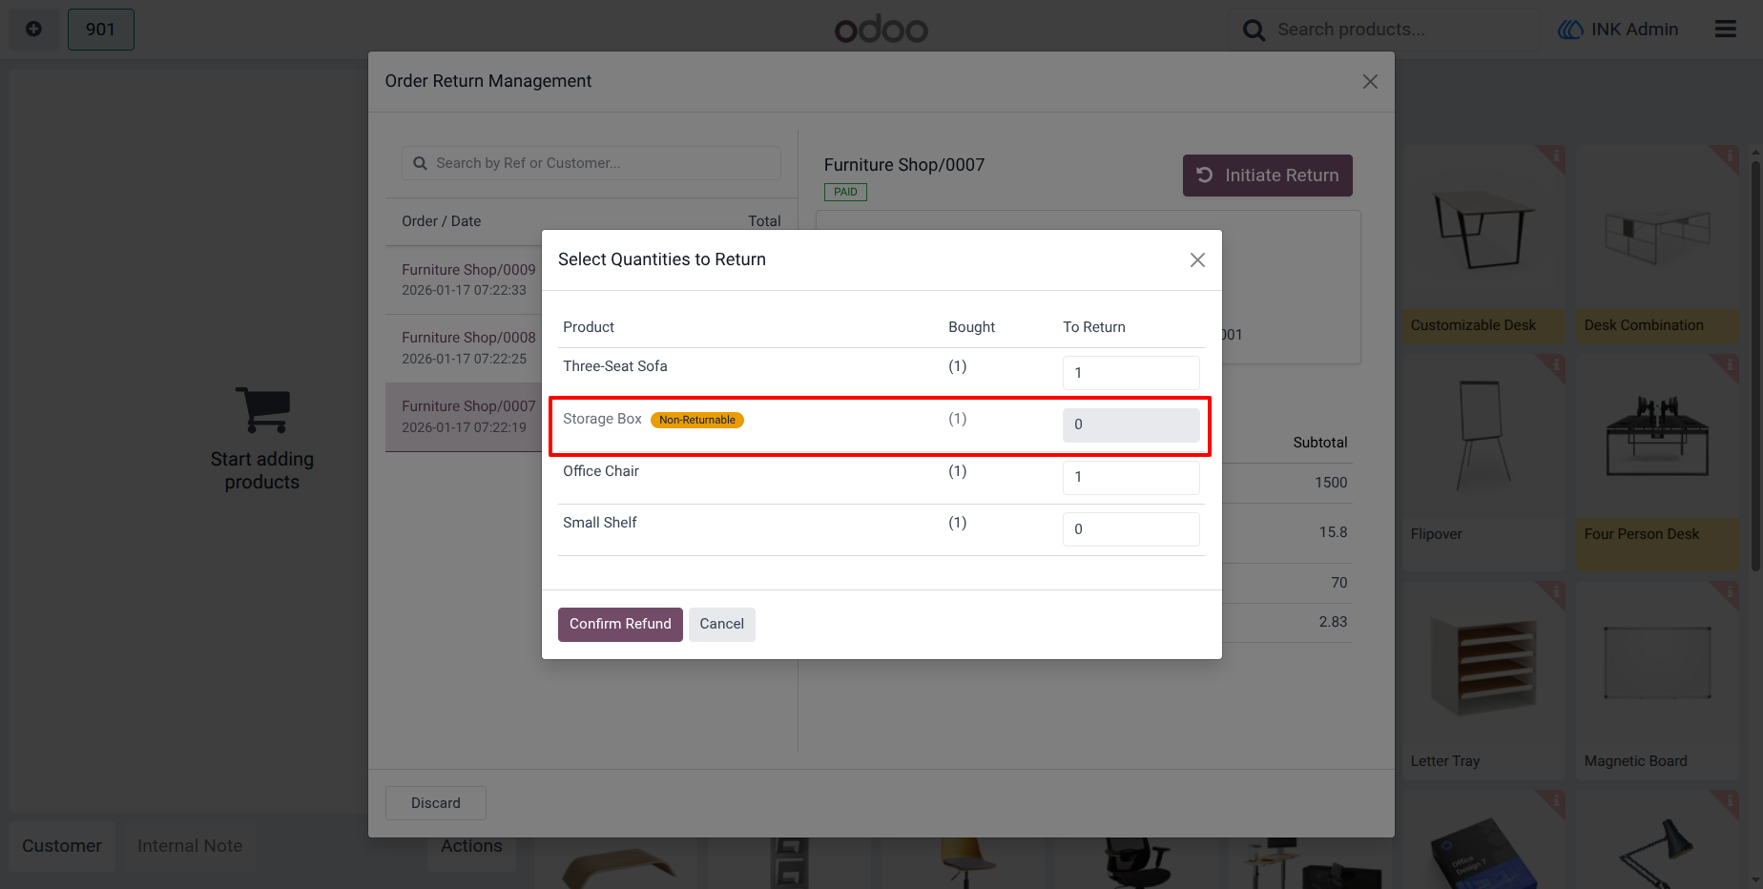Click the info corner on Customizable Desk
Screen dimensions: 1763x889
[1554, 156]
